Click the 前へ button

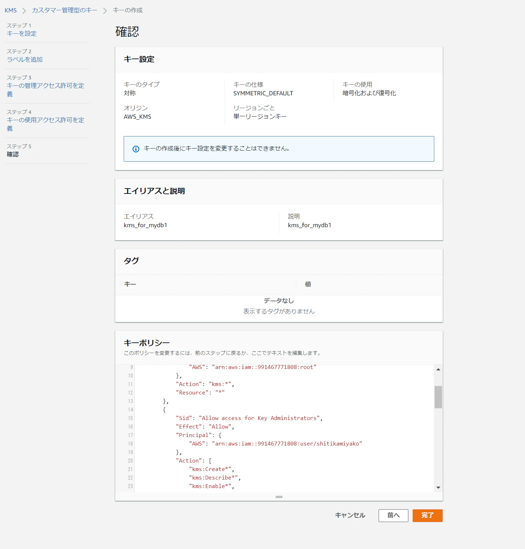pos(393,515)
